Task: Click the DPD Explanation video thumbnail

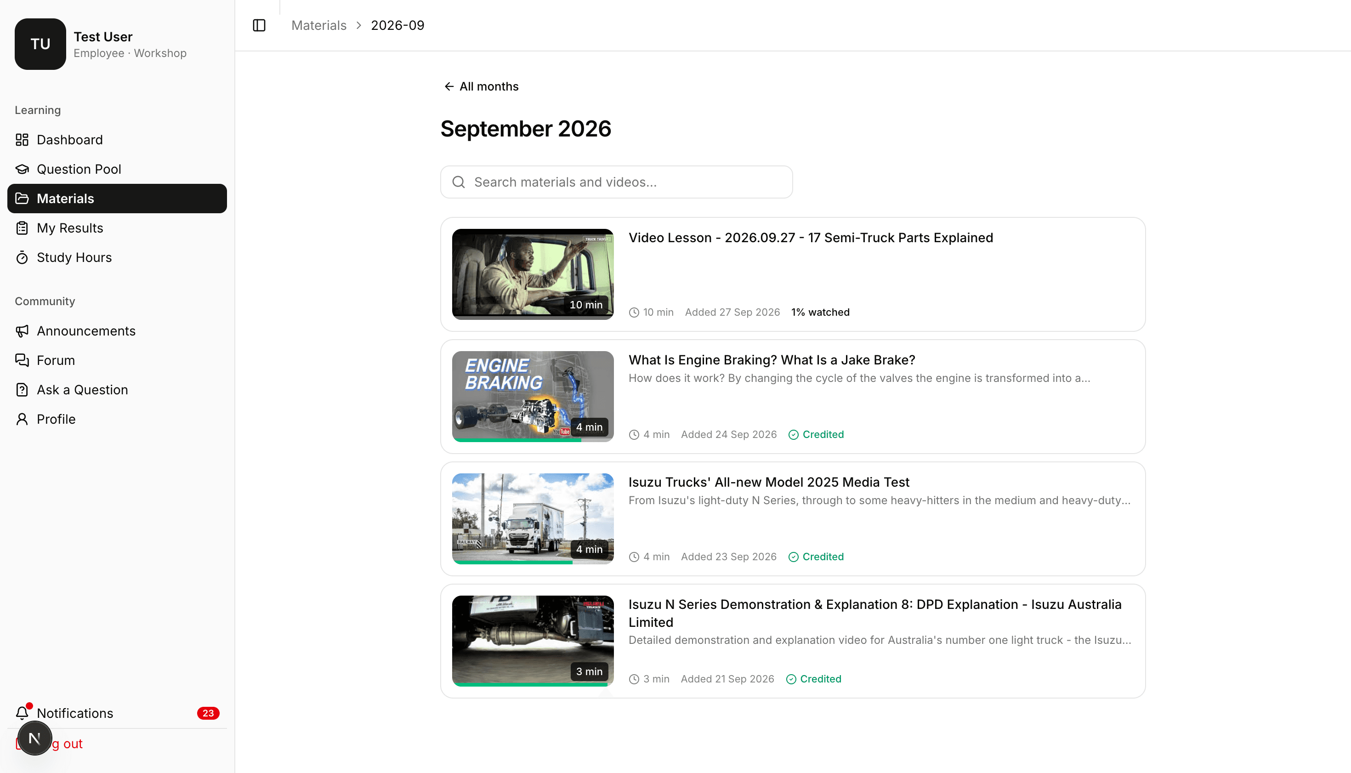Action: pos(533,641)
